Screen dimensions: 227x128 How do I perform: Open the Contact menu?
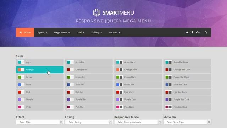pos(114,32)
